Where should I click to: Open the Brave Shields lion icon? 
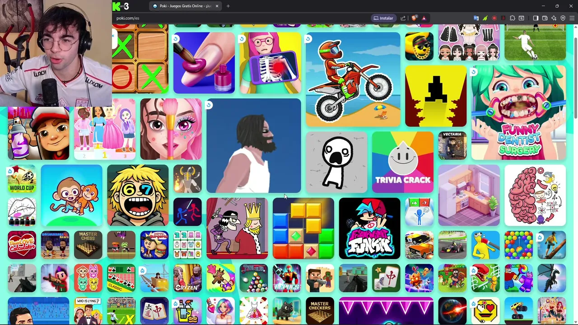[x=414, y=18]
